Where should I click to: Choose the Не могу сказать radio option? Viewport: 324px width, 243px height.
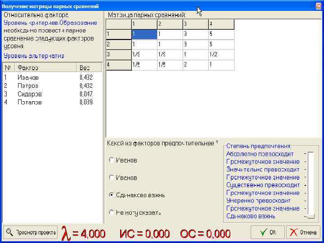pyautogui.click(x=112, y=212)
